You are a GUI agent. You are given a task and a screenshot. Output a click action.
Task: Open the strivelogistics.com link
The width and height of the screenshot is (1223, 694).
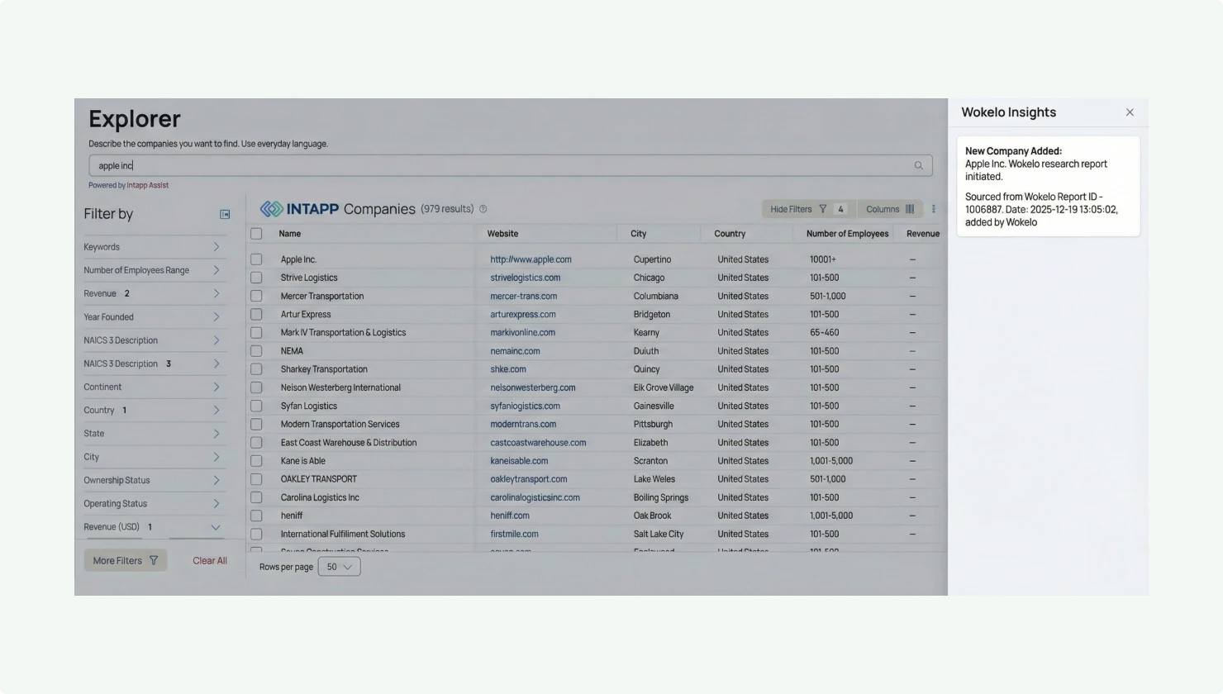click(526, 278)
